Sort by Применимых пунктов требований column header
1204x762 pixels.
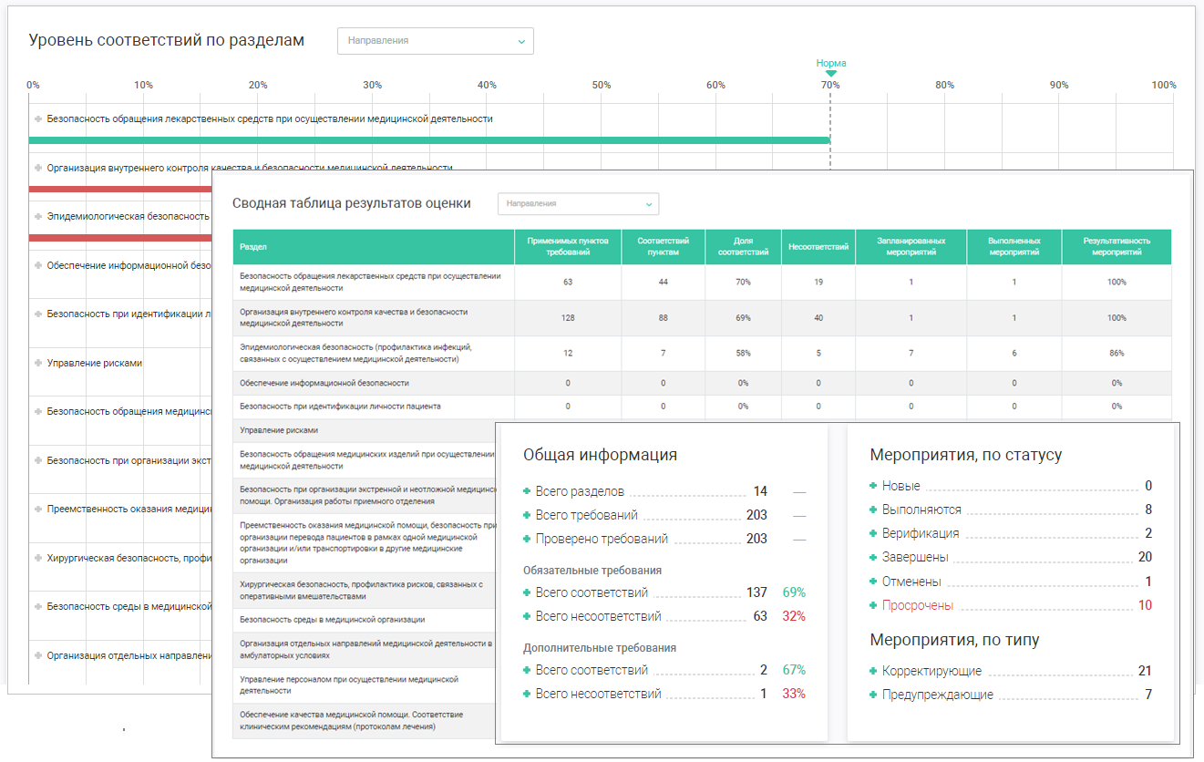568,247
